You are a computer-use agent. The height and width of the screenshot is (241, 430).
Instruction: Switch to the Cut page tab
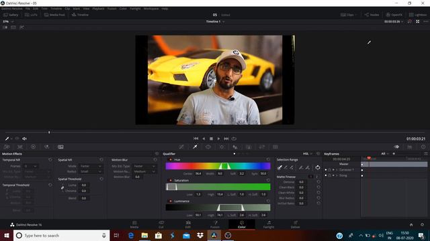tap(161, 225)
